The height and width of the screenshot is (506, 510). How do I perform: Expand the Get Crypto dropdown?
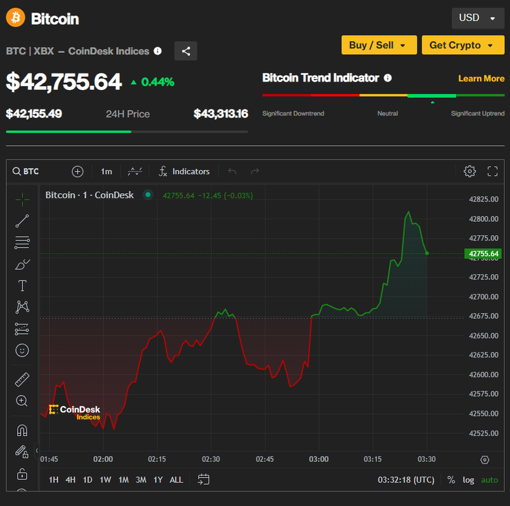coord(462,45)
